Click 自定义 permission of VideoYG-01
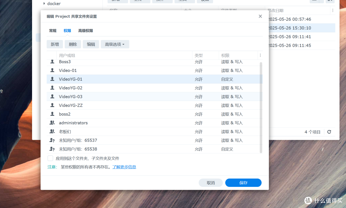 227,79
